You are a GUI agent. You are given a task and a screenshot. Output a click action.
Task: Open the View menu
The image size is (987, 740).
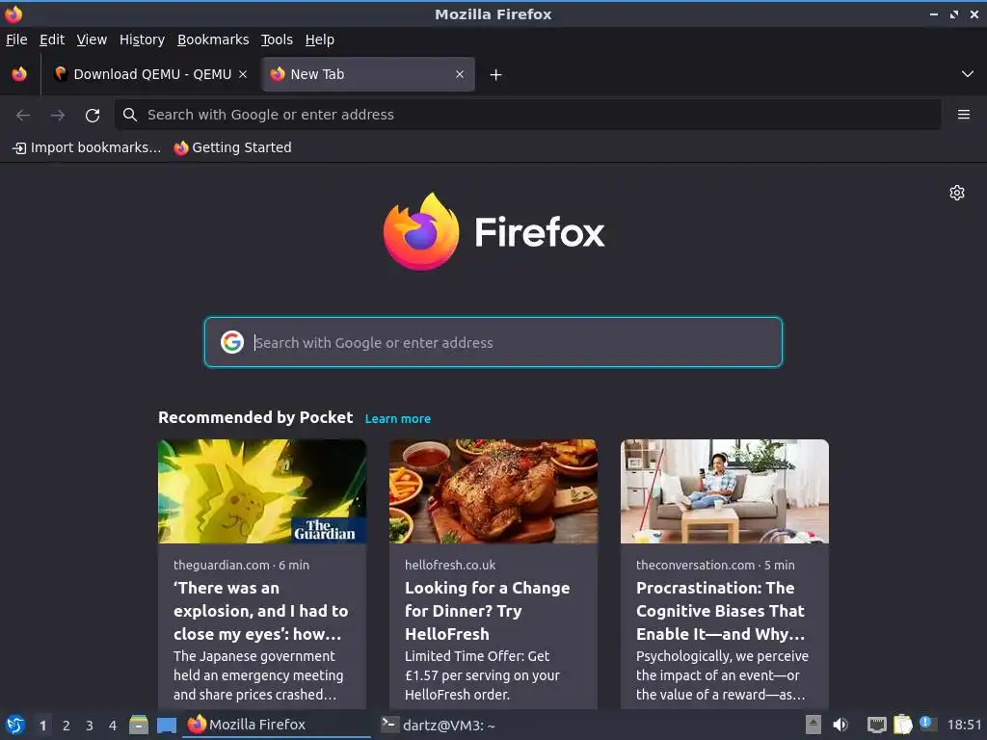pos(92,40)
